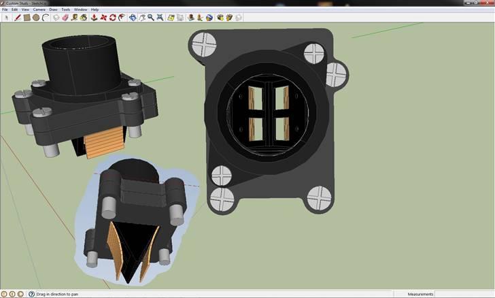The image size is (495, 298).
Task: Select the arrow Select tool
Action: coord(6,17)
